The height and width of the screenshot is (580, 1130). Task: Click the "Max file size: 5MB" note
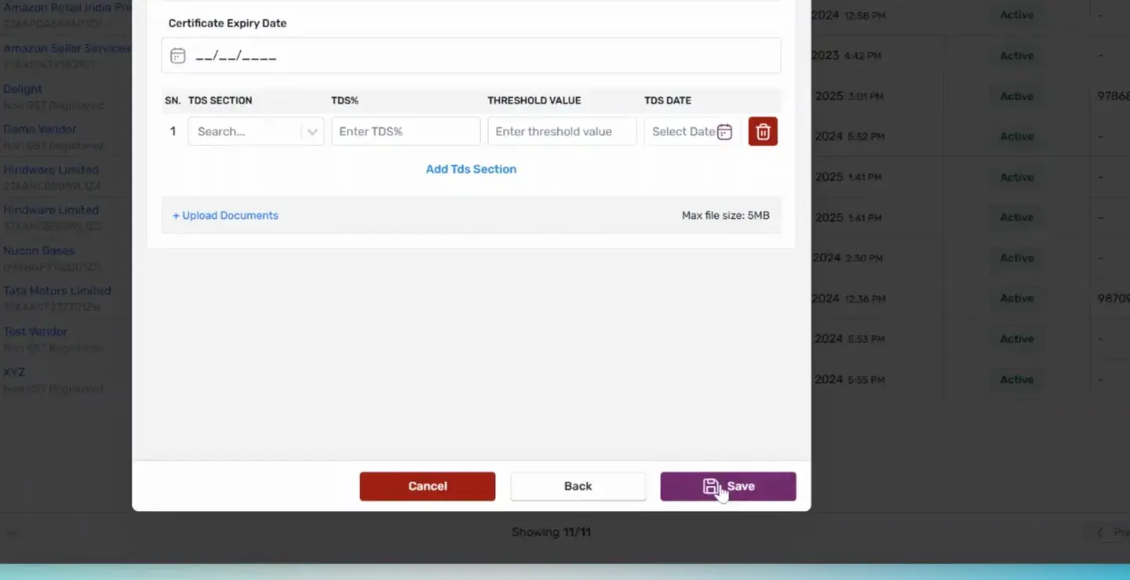coord(726,215)
